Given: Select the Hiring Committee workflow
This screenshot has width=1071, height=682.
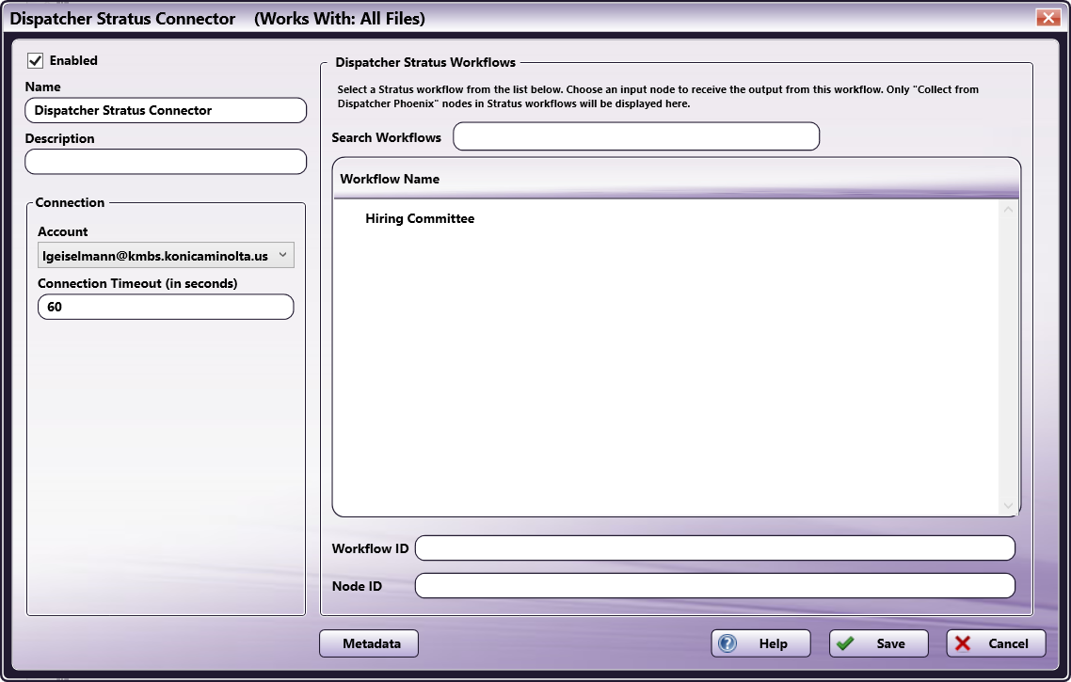Looking at the screenshot, I should 420,218.
